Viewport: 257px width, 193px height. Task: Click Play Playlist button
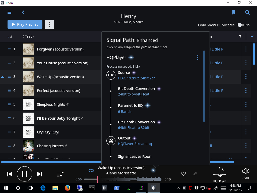pyautogui.click(x=25, y=24)
